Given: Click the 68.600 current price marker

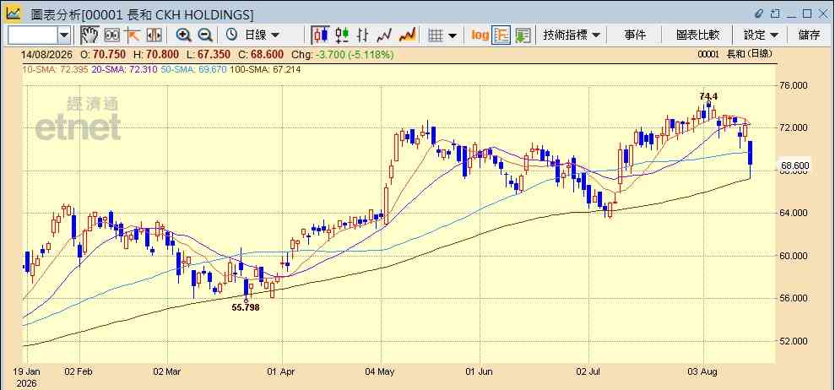Looking at the screenshot, I should [x=794, y=166].
